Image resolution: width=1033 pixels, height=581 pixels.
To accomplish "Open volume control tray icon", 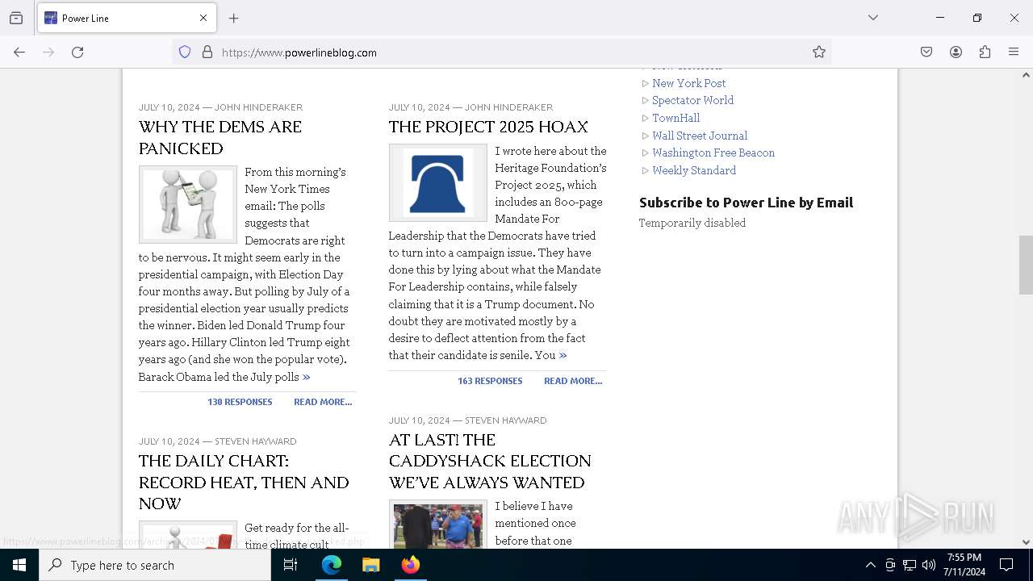I will tap(929, 565).
